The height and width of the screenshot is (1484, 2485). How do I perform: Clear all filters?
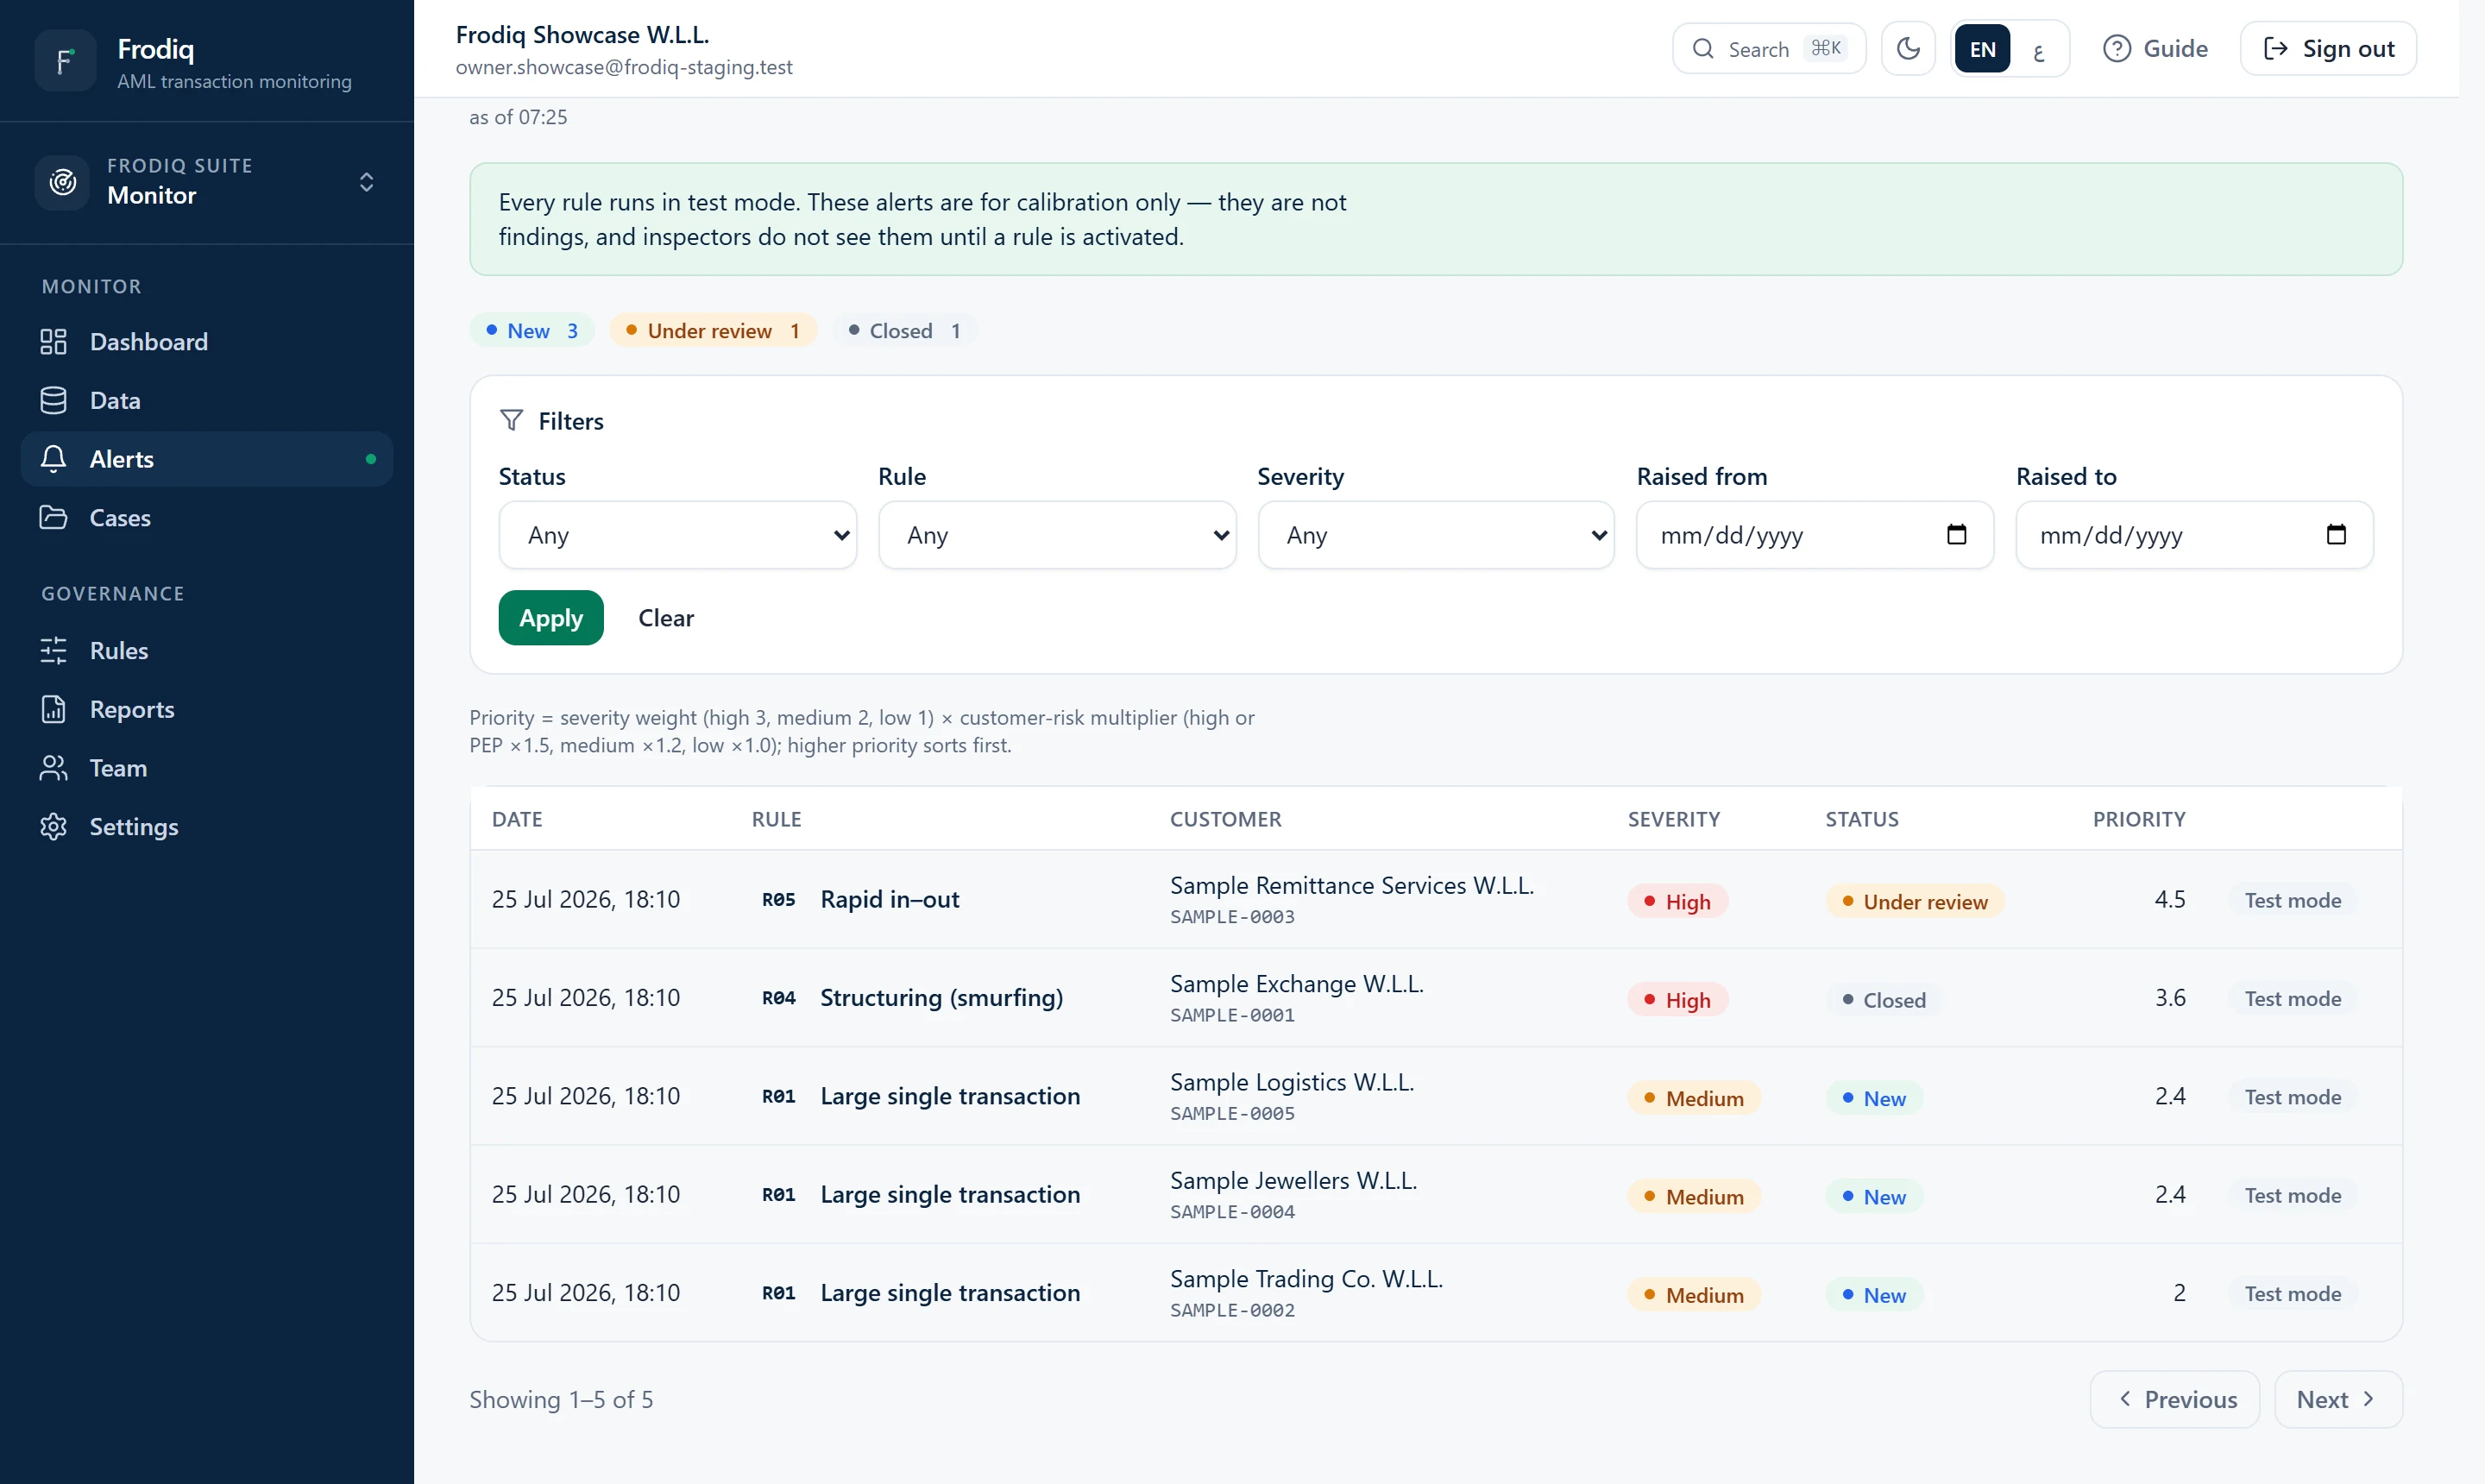click(666, 618)
